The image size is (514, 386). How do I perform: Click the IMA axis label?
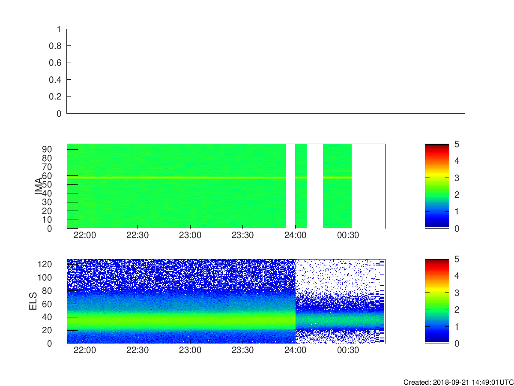click(38, 186)
